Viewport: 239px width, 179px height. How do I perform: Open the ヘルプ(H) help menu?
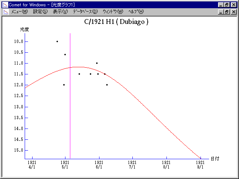(x=136, y=12)
